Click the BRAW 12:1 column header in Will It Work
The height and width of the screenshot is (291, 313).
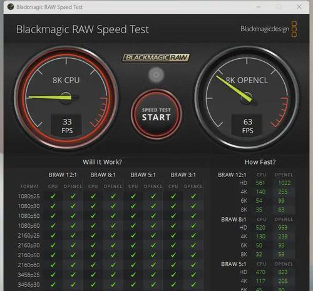pos(63,175)
